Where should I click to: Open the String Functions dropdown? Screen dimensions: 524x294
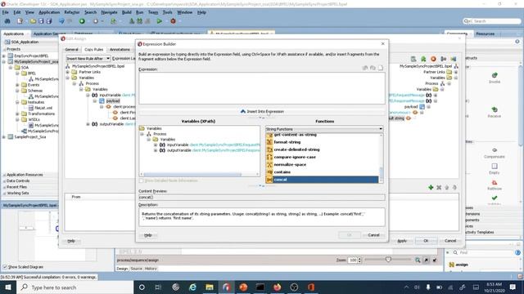click(x=324, y=129)
